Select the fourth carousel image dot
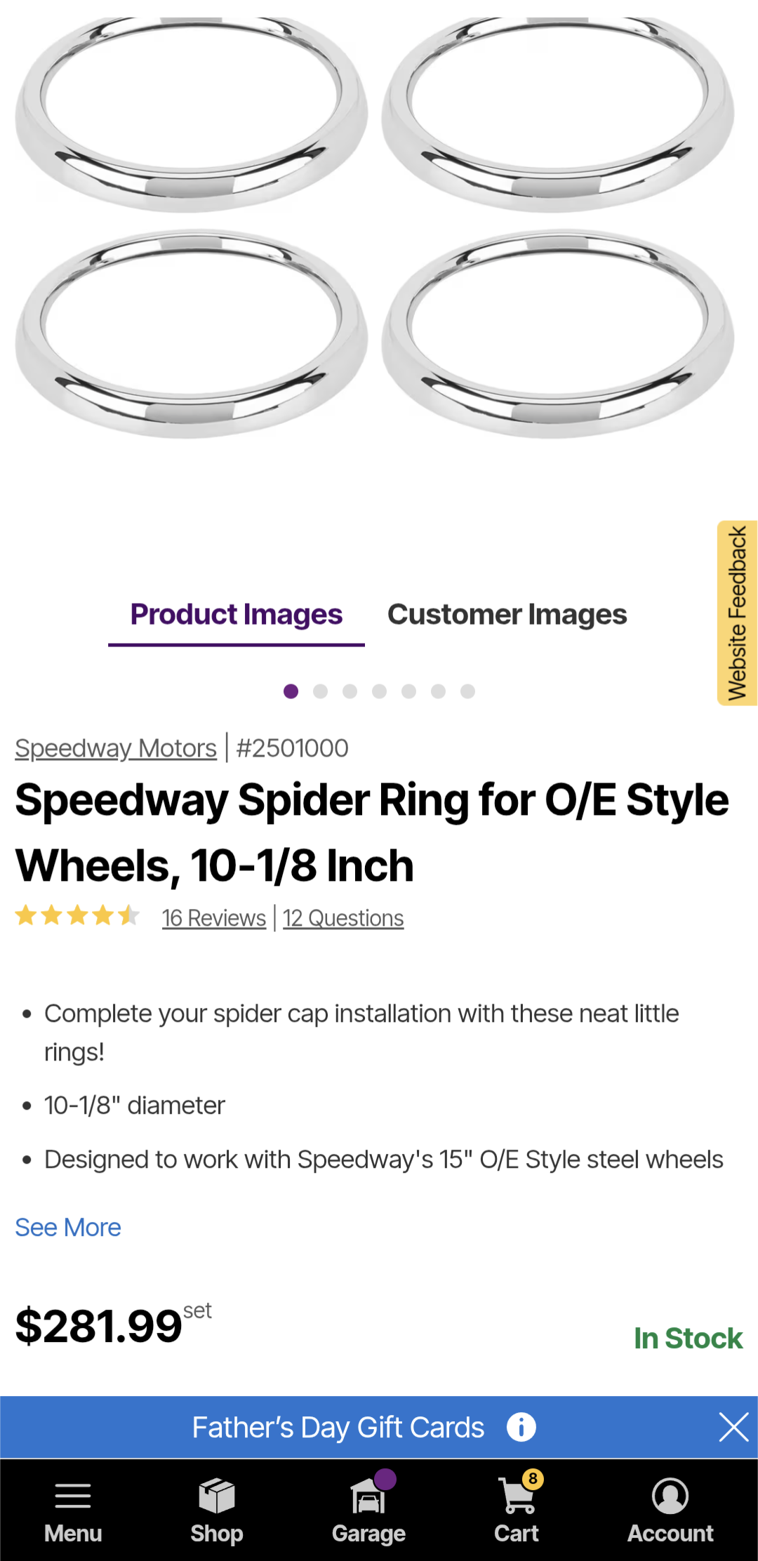758x1561 pixels. click(380, 691)
